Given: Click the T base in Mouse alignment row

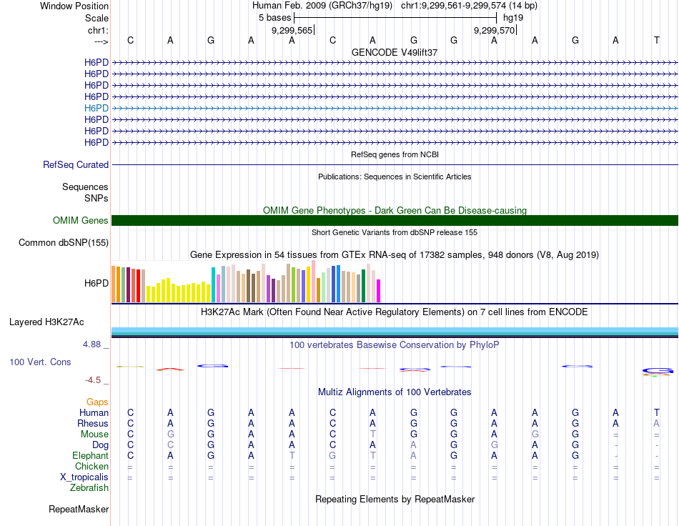Looking at the screenshot, I should (373, 435).
